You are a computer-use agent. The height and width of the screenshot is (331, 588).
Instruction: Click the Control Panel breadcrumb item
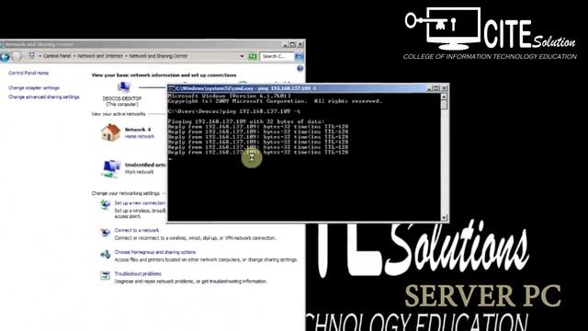(x=57, y=56)
